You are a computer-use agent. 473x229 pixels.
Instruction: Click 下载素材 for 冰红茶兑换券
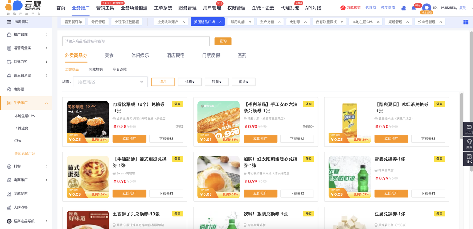(x=428, y=139)
